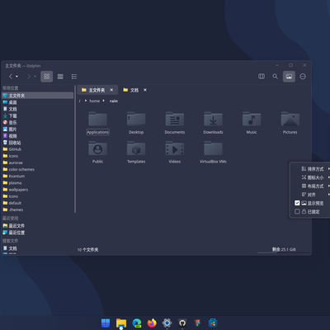Viewport: 330px width, 330px height.
Task: Open GitHub Desktop from the taskbar
Action: (182, 323)
